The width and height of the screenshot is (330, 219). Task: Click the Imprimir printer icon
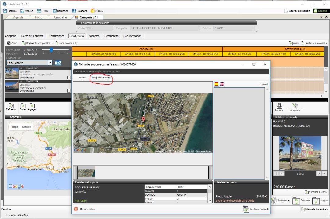(x=279, y=106)
